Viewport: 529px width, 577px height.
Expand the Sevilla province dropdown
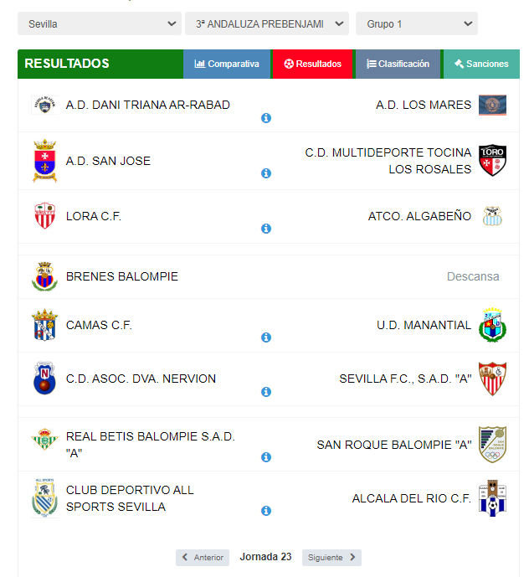coord(100,24)
